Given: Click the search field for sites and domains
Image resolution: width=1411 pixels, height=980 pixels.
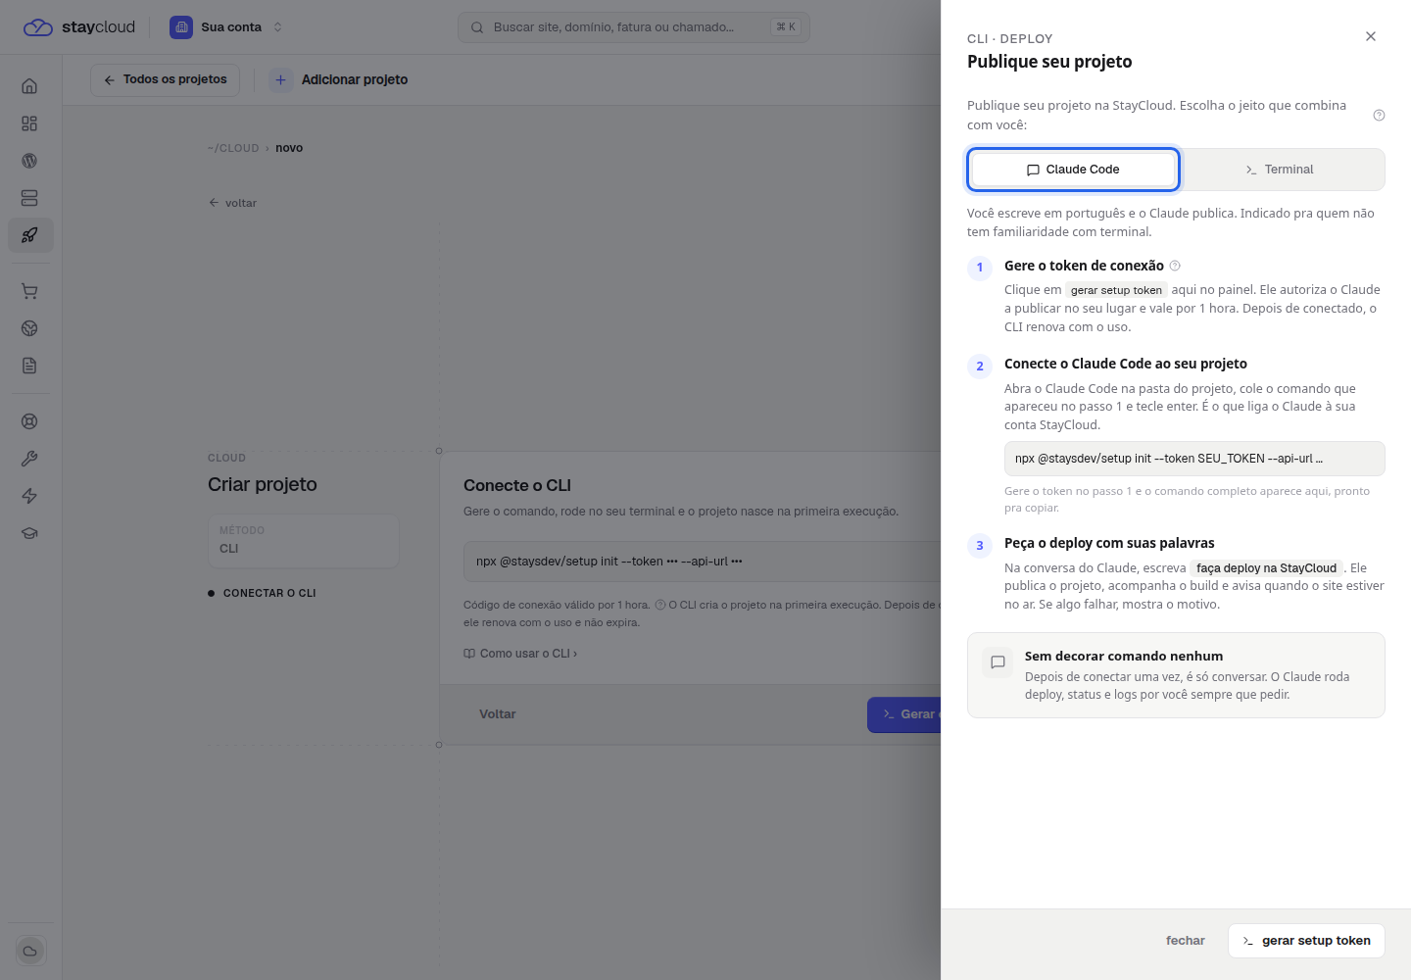Looking at the screenshot, I should pyautogui.click(x=633, y=27).
